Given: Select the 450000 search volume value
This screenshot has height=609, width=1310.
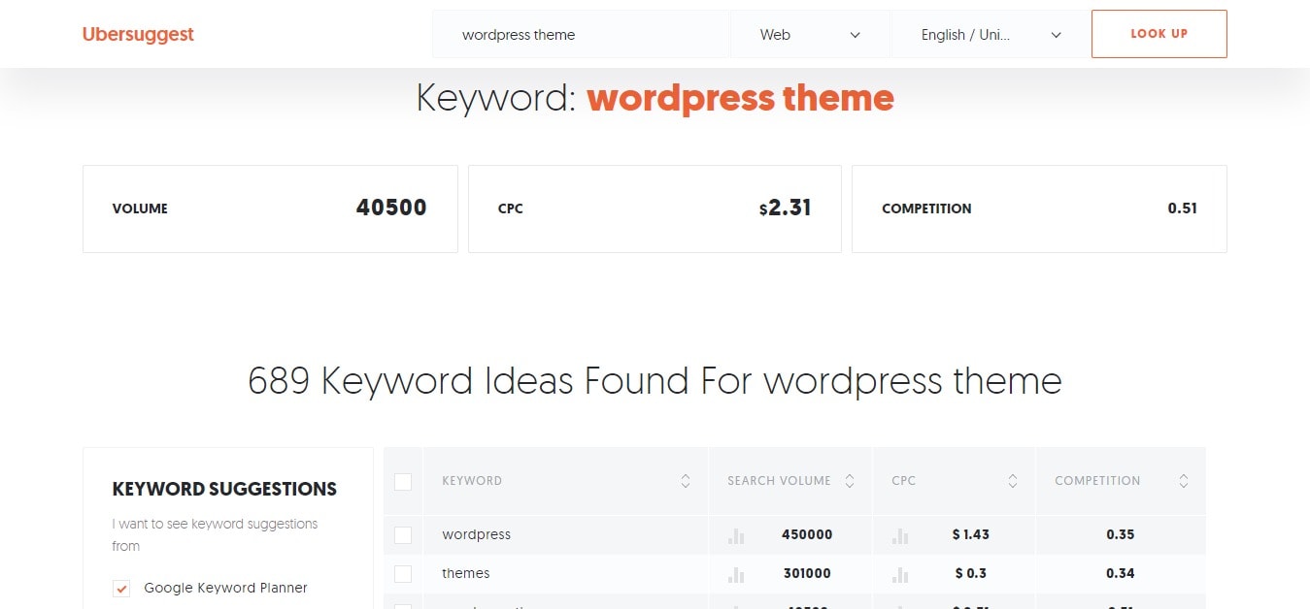Looking at the screenshot, I should tap(807, 534).
